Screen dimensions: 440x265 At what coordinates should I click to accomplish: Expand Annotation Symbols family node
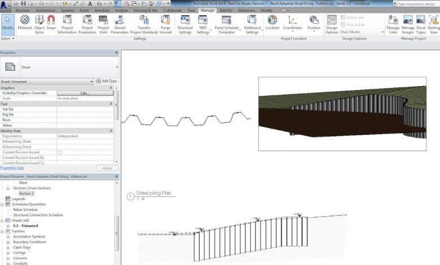8,237
